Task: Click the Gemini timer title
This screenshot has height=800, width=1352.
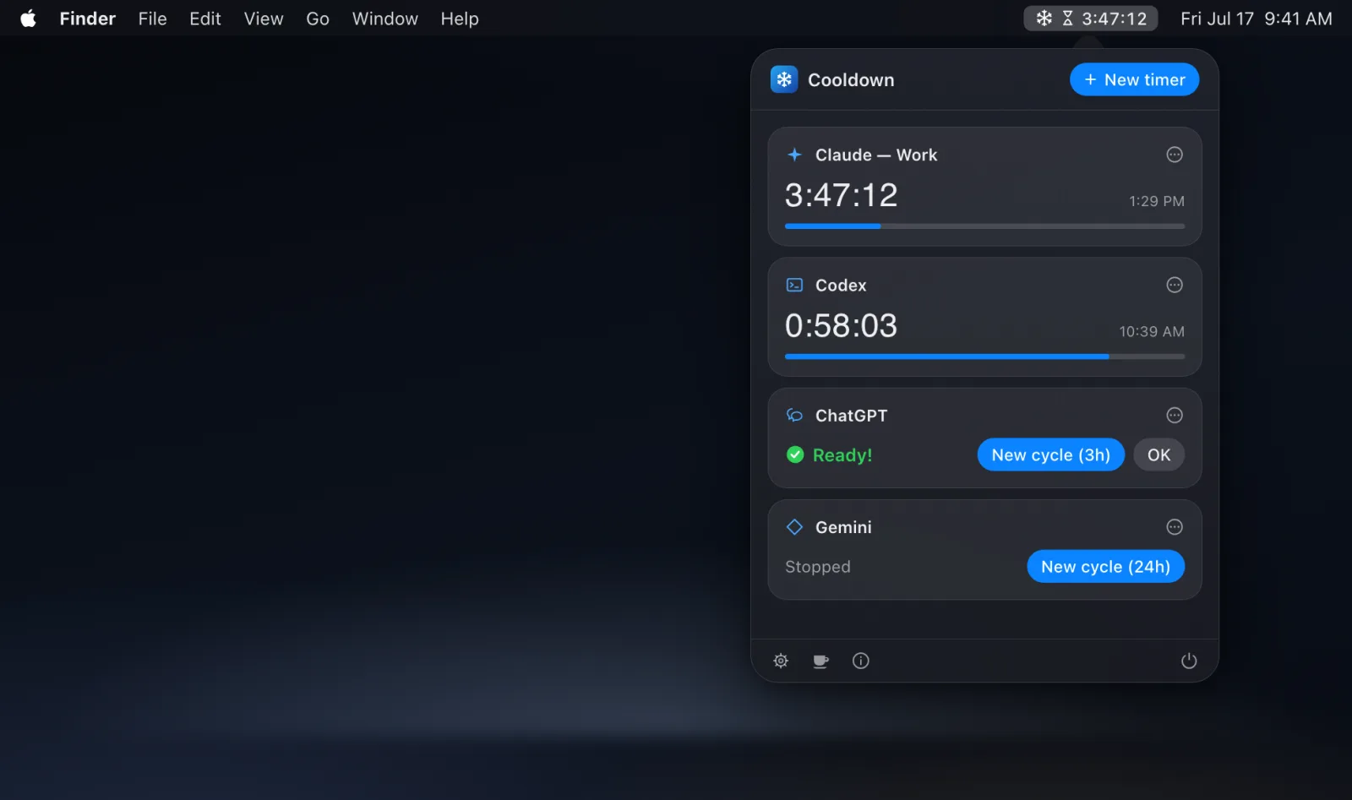Action: click(843, 527)
